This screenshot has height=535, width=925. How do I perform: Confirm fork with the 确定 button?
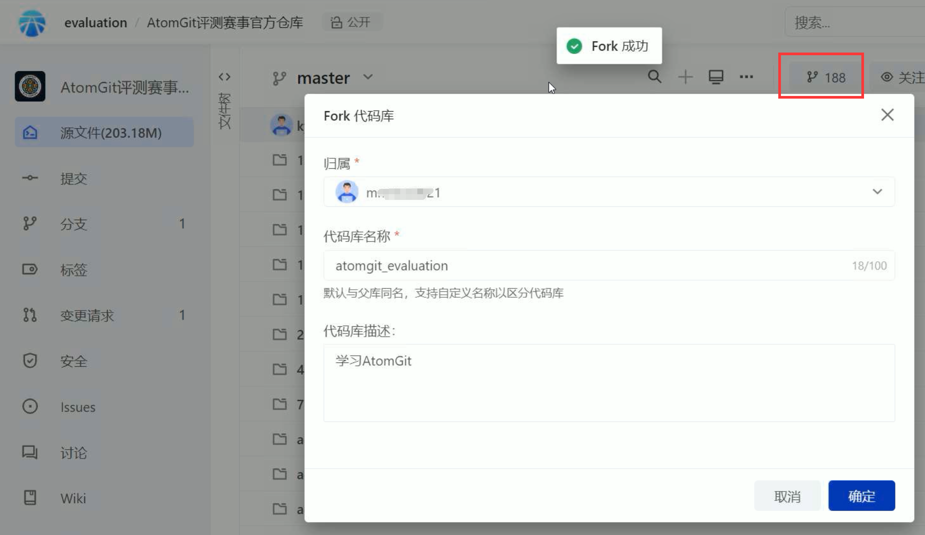pos(861,495)
